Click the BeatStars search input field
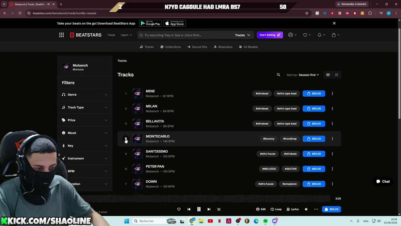 [x=186, y=35]
